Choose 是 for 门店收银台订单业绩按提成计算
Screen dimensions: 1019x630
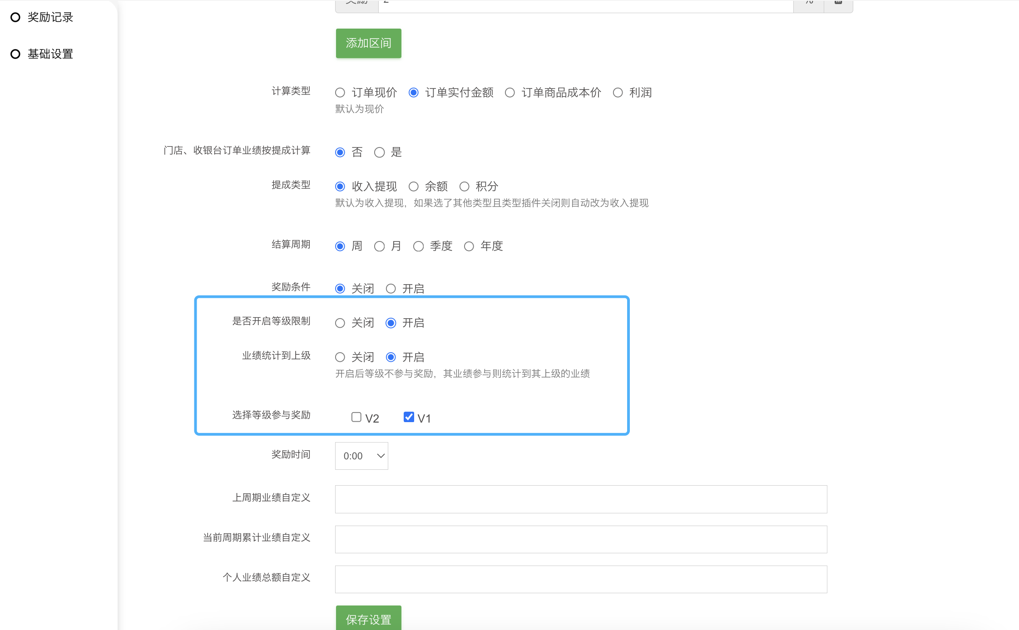click(x=380, y=153)
